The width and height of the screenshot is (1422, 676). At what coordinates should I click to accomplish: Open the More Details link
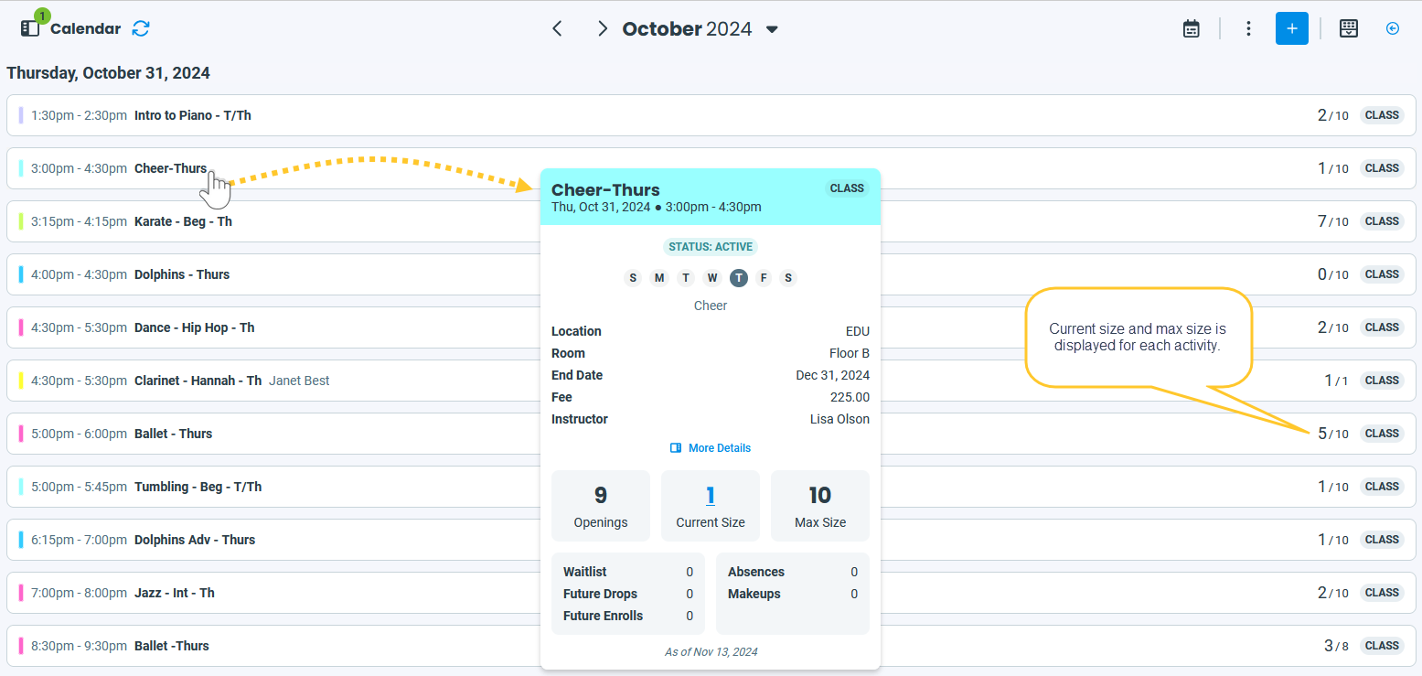tap(711, 448)
